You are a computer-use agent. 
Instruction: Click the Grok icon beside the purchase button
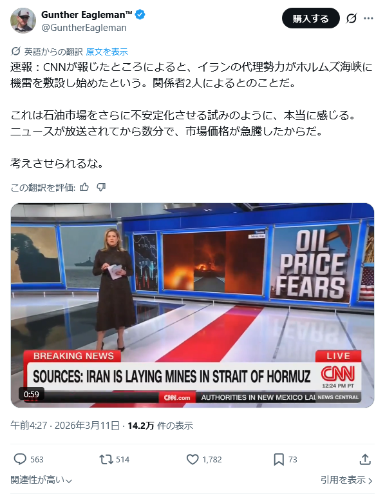click(352, 19)
